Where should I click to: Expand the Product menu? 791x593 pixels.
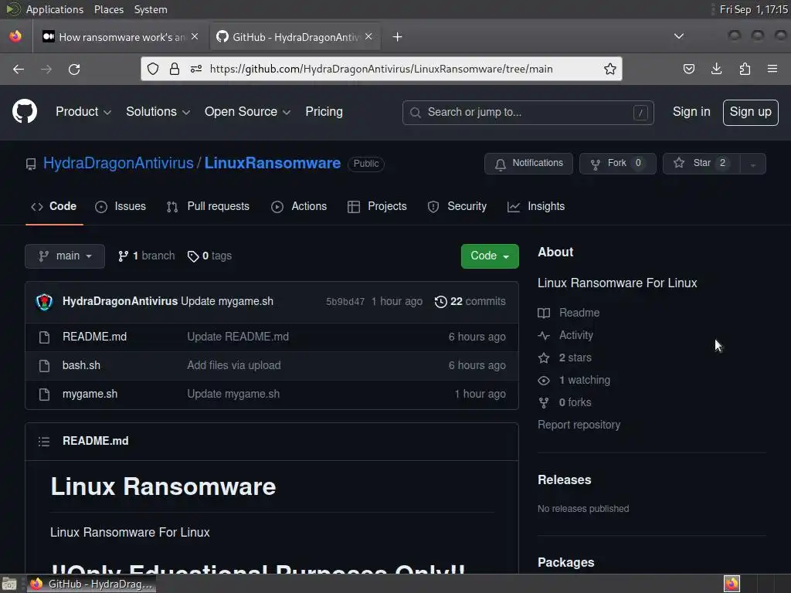point(83,112)
